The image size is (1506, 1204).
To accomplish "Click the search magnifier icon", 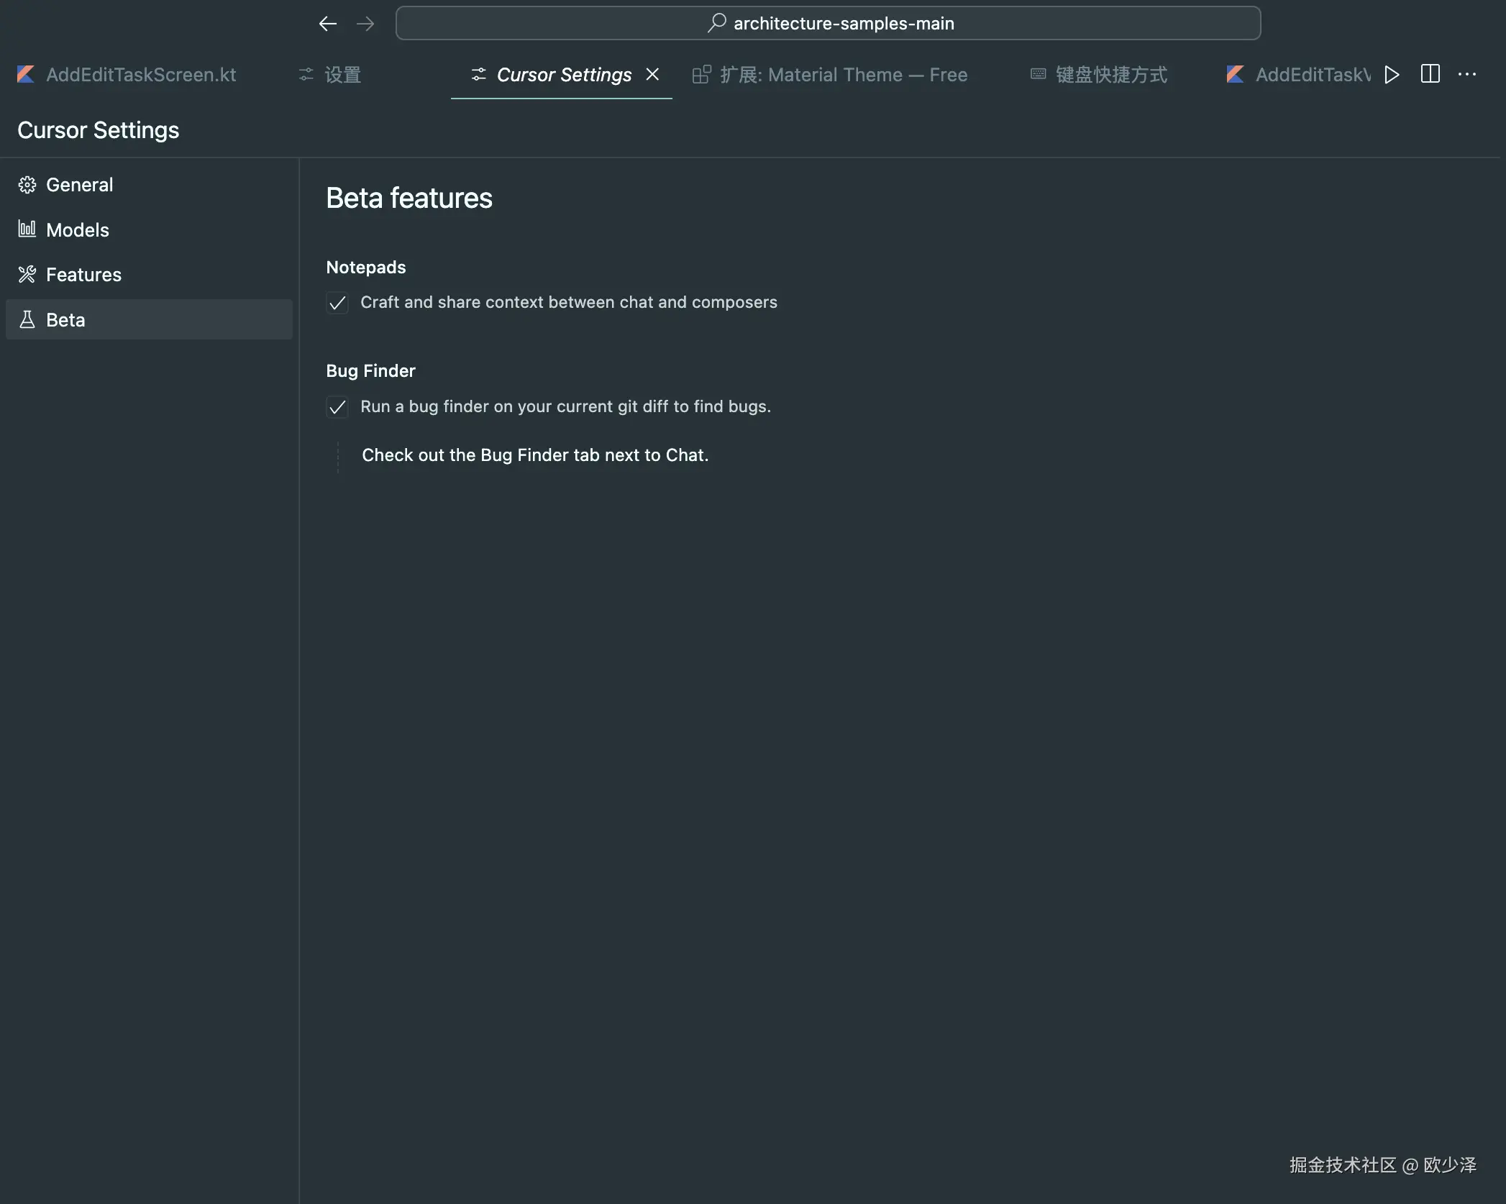I will coord(716,23).
